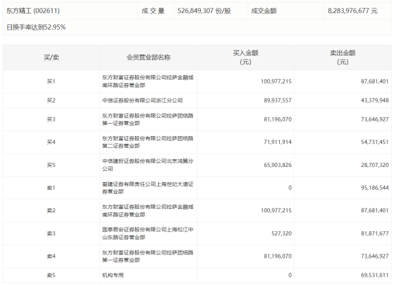Select the 成交金额 label cell
This screenshot has height=286, width=395.
264,11
